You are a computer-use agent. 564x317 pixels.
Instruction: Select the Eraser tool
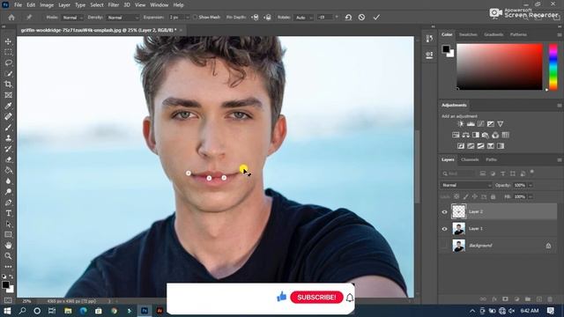[x=8, y=159]
